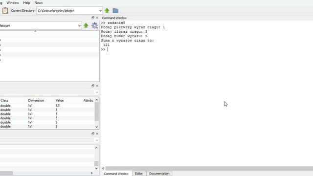This screenshot has height=176, width=313.
Task: Click command history vertical scrollbar thumb
Action: tap(96, 163)
